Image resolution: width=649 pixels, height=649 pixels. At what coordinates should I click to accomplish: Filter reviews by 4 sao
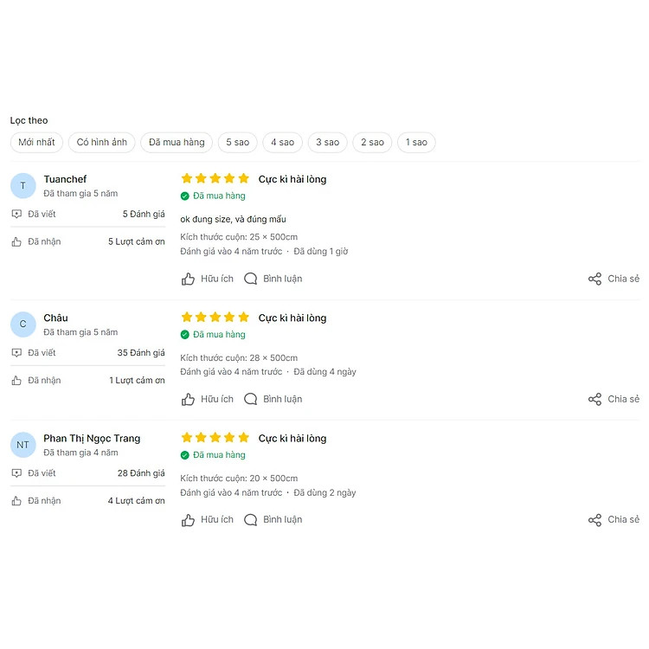click(282, 142)
